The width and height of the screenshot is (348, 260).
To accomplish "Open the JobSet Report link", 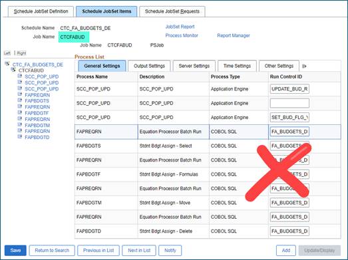I will pos(180,27).
